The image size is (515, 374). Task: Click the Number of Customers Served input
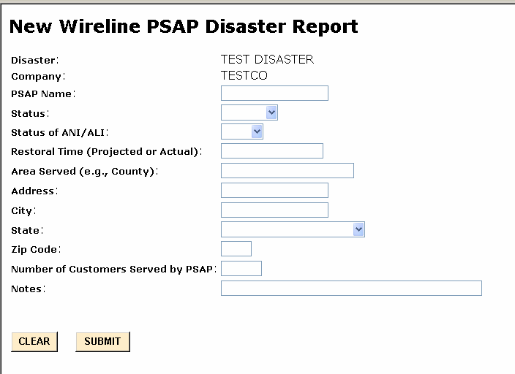click(241, 268)
